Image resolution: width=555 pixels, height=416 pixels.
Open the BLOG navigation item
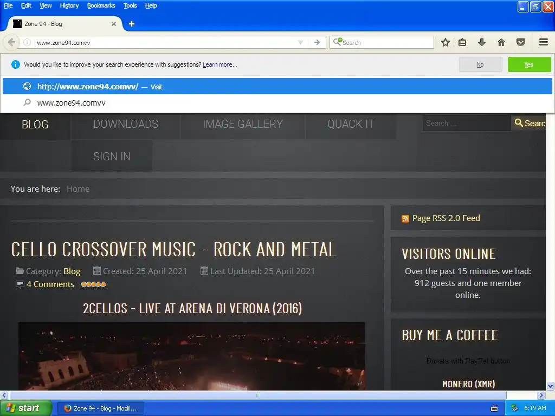tap(35, 125)
